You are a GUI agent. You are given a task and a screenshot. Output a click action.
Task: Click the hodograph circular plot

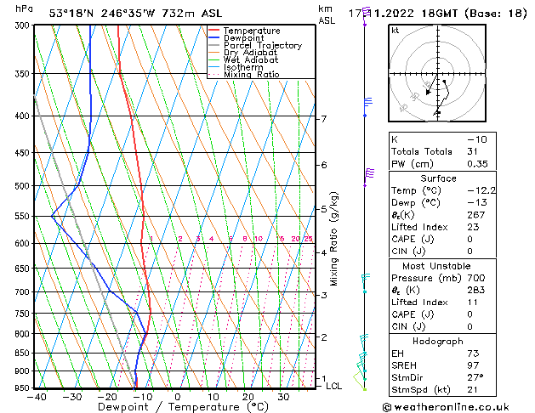point(440,74)
